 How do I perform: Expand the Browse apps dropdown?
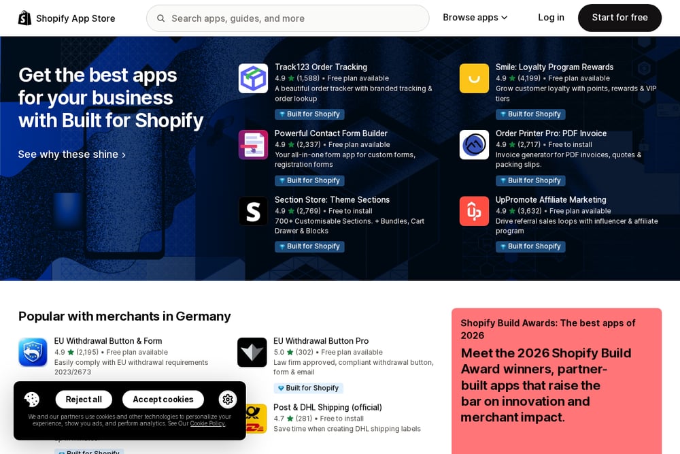475,18
